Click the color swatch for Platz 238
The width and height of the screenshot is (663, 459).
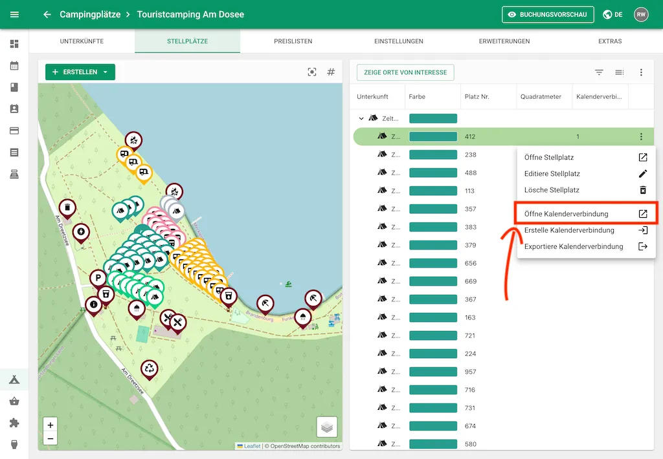[433, 155]
